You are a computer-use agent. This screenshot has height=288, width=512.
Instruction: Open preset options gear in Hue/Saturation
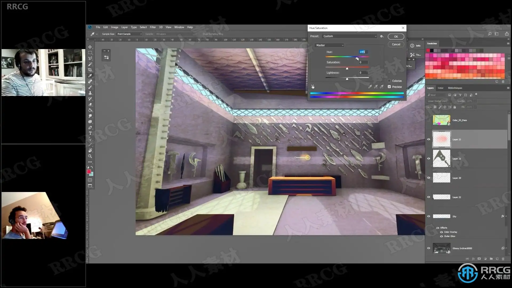click(x=382, y=36)
